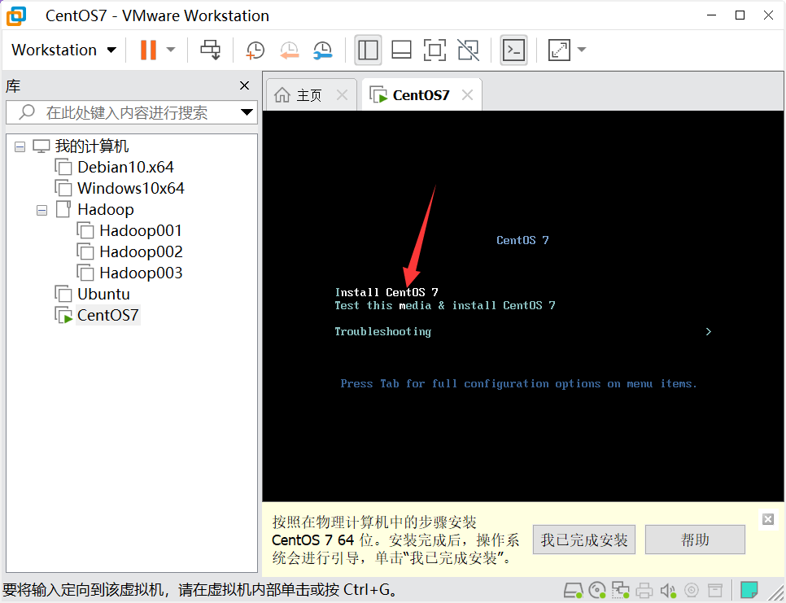Click the sound card status icon
786x603 pixels.
pyautogui.click(x=668, y=591)
